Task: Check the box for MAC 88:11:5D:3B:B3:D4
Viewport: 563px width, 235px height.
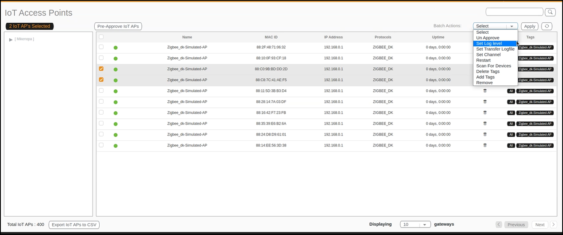Action: pyautogui.click(x=101, y=91)
